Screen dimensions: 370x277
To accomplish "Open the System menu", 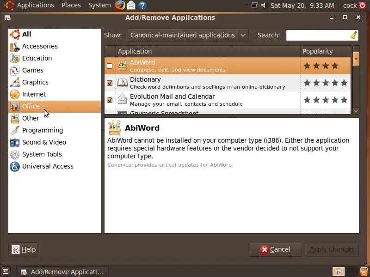I will 99,5.
